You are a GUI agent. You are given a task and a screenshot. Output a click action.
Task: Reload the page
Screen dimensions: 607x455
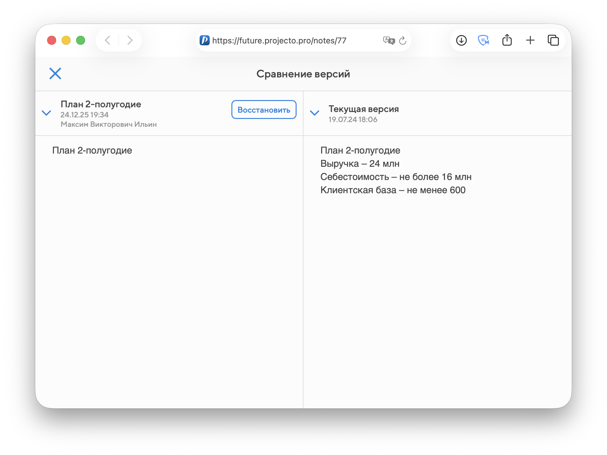(403, 41)
